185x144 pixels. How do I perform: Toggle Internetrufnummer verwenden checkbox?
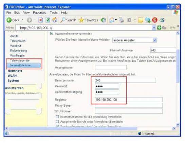click(x=52, y=34)
